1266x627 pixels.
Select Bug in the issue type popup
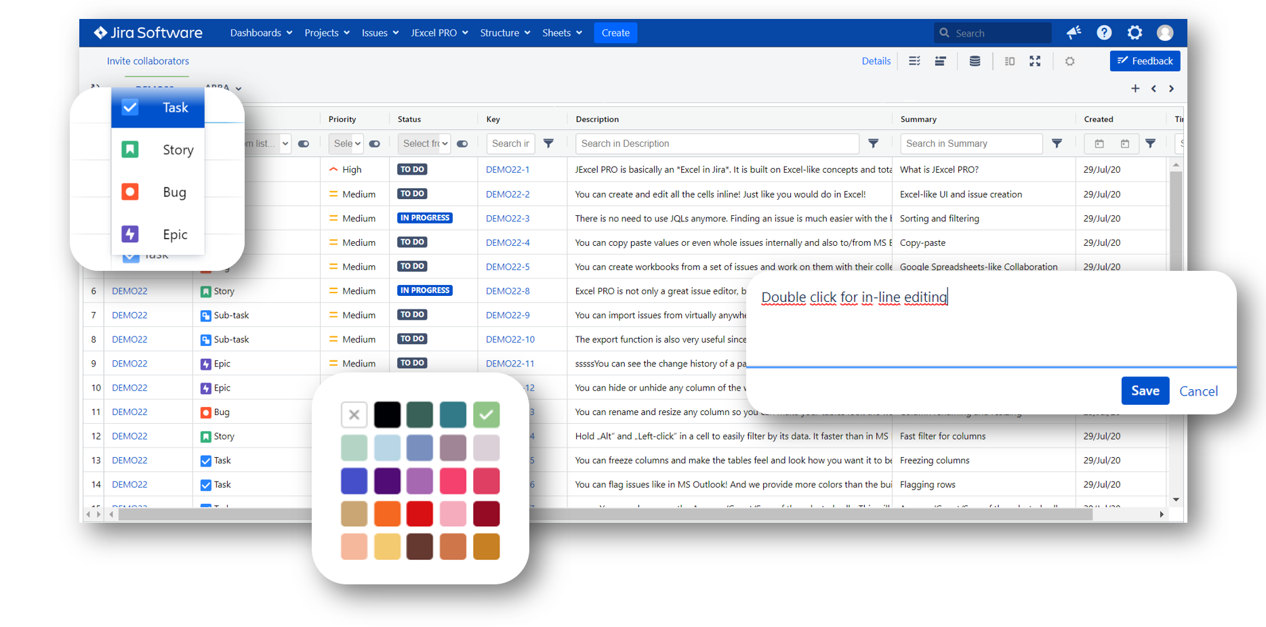[158, 192]
